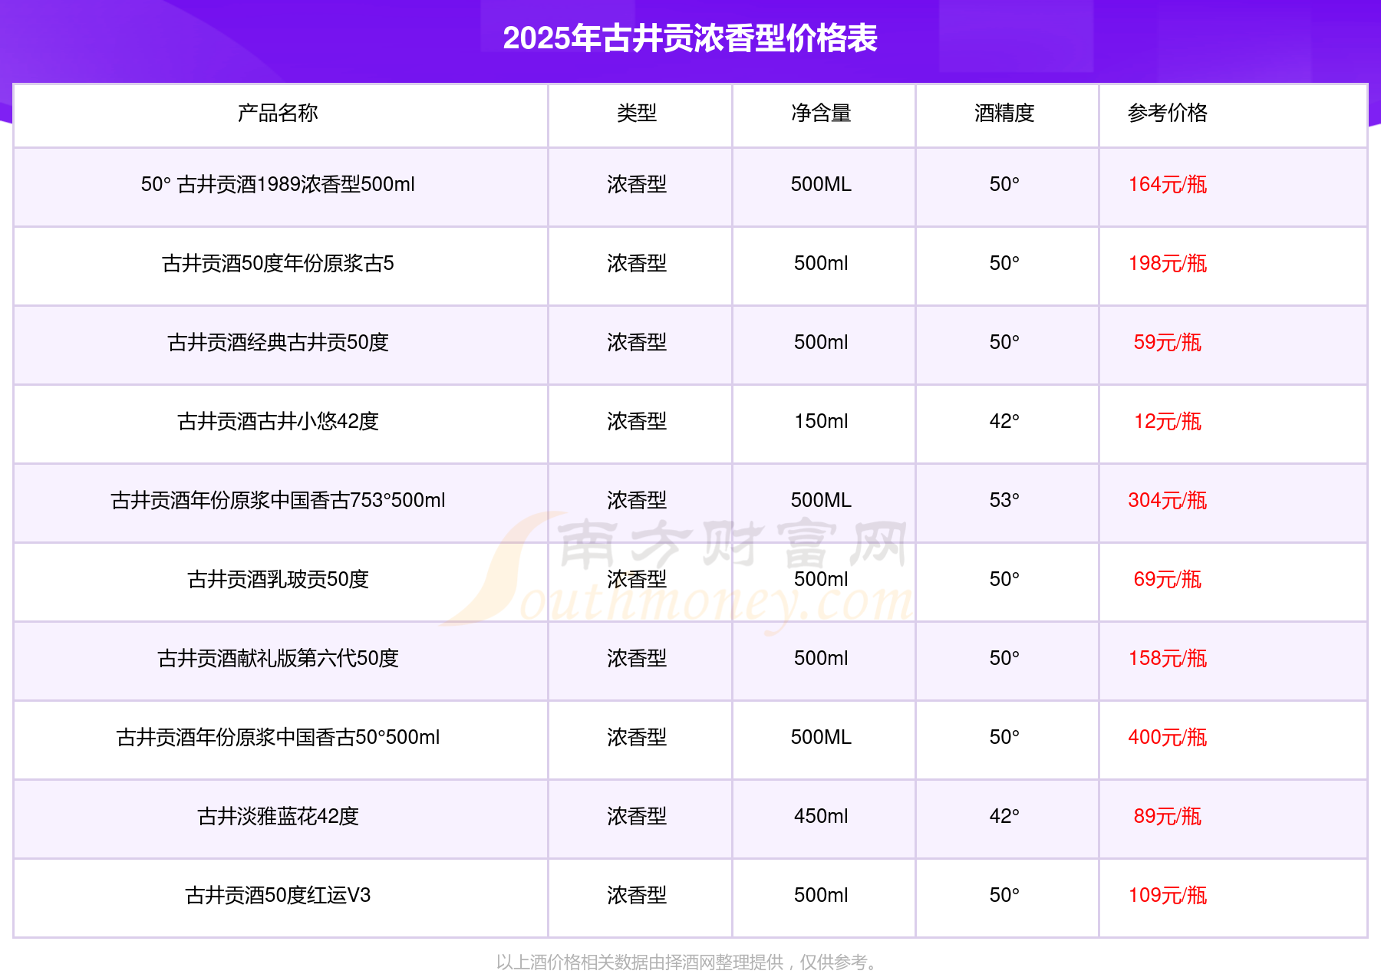Viewport: 1381px width, 974px height.
Task: Click "150ml" volume for 古井小悠42度
Action: [x=821, y=422]
